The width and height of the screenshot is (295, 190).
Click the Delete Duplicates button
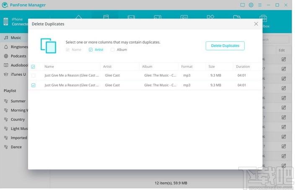225,46
